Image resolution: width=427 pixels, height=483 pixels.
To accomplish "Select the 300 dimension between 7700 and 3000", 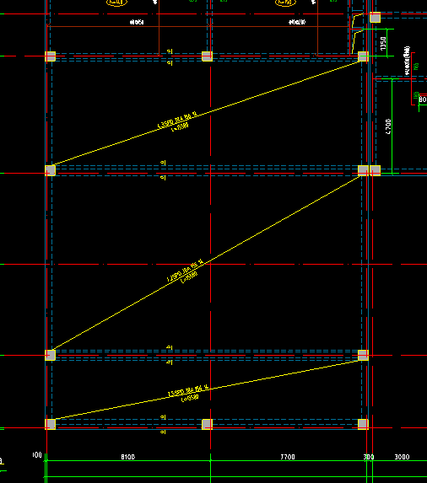I will 369,457.
